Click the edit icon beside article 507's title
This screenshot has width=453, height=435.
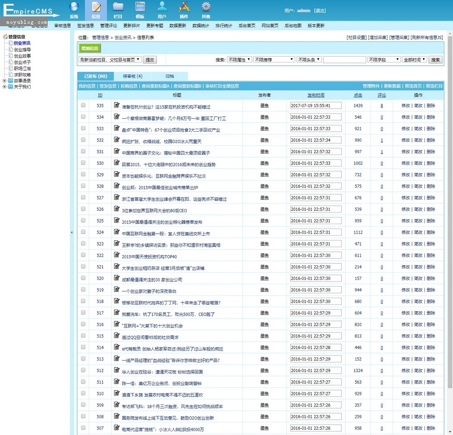coord(117,427)
